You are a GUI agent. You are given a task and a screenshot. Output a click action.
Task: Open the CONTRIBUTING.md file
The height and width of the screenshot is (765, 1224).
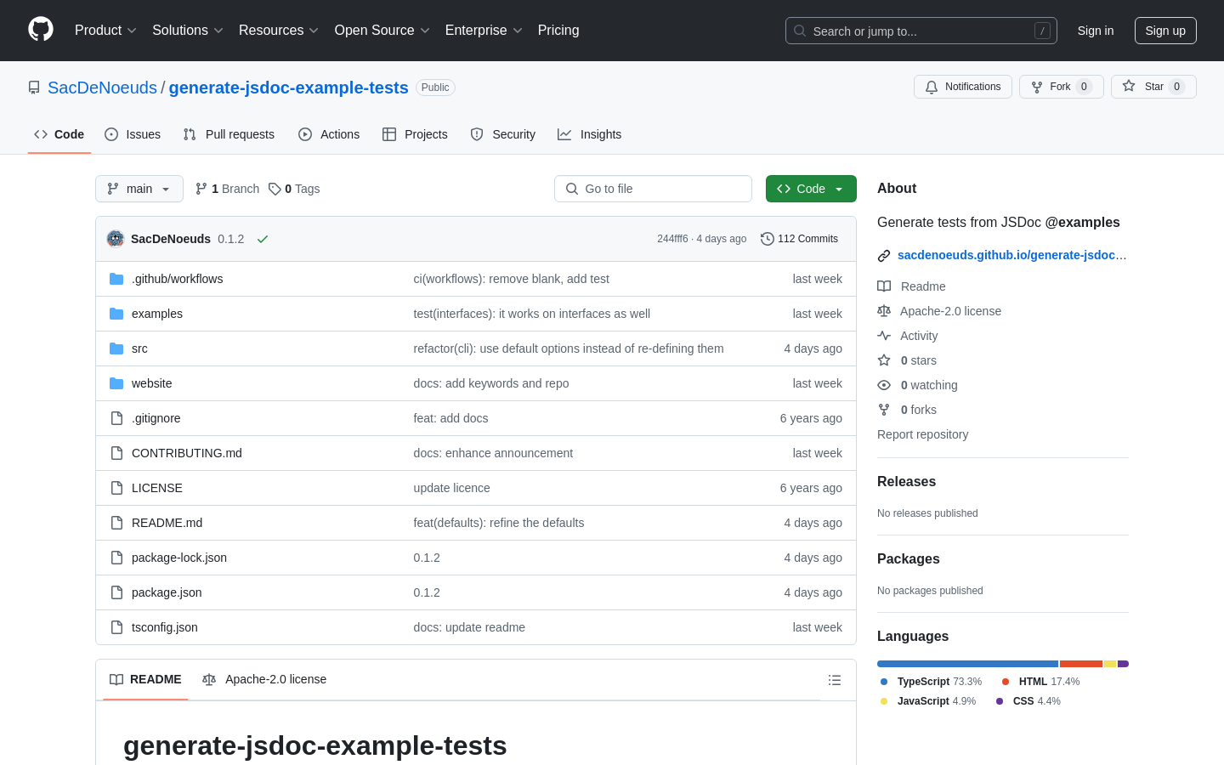pyautogui.click(x=187, y=453)
